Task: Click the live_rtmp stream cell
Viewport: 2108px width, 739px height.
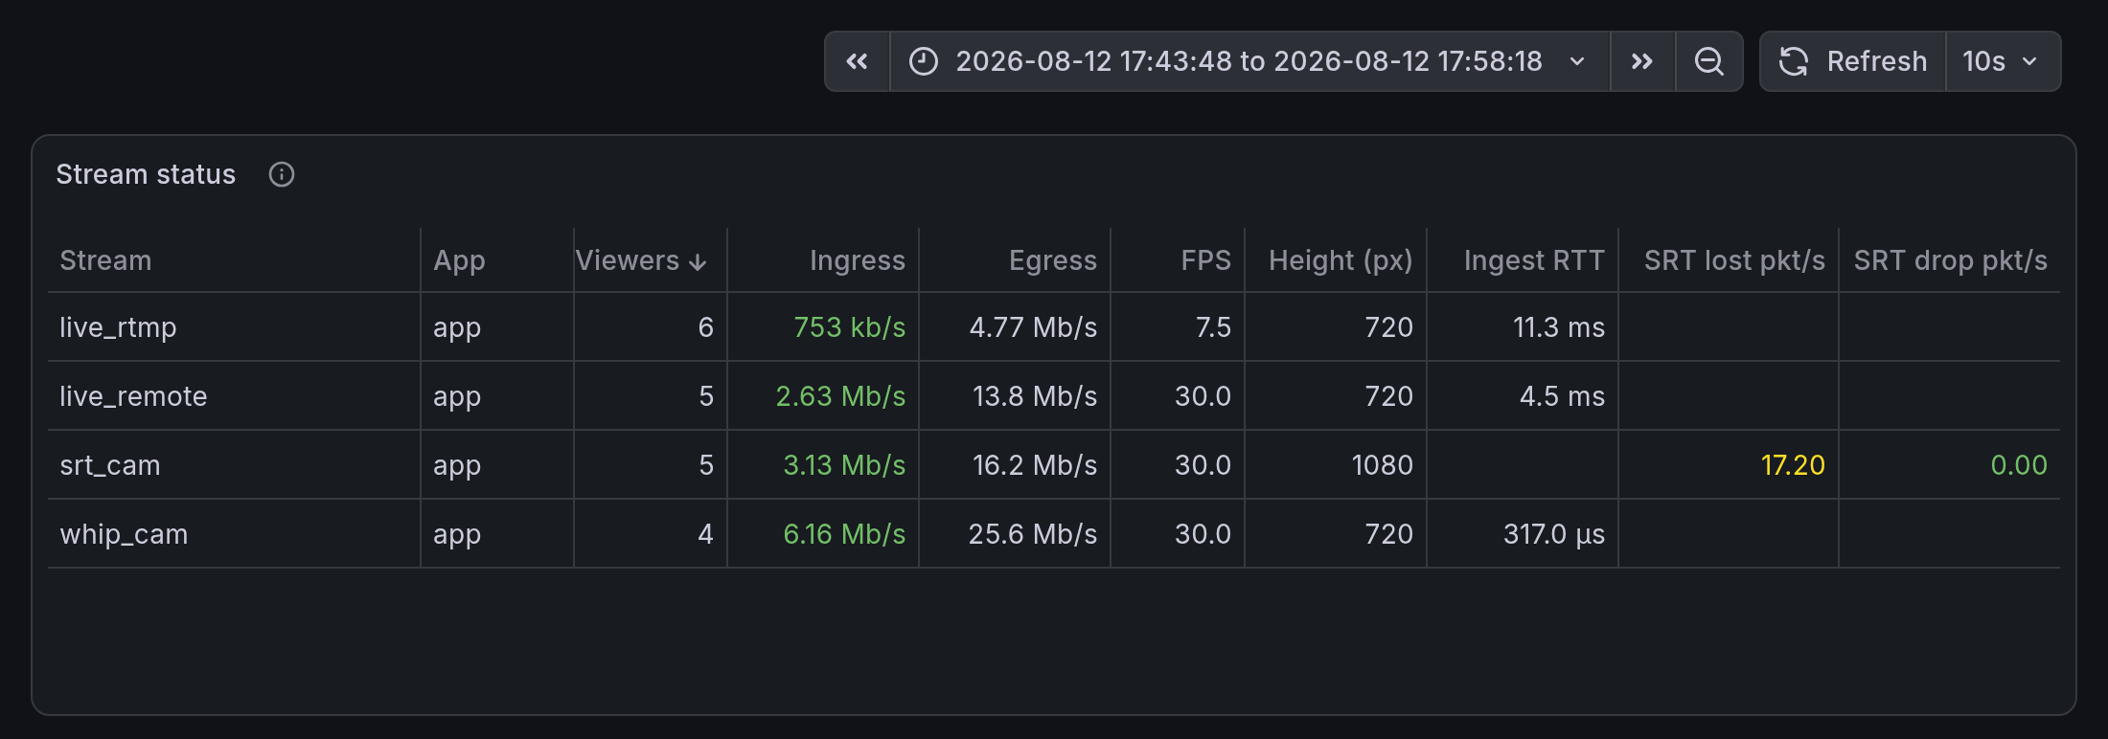Action: pyautogui.click(x=118, y=327)
